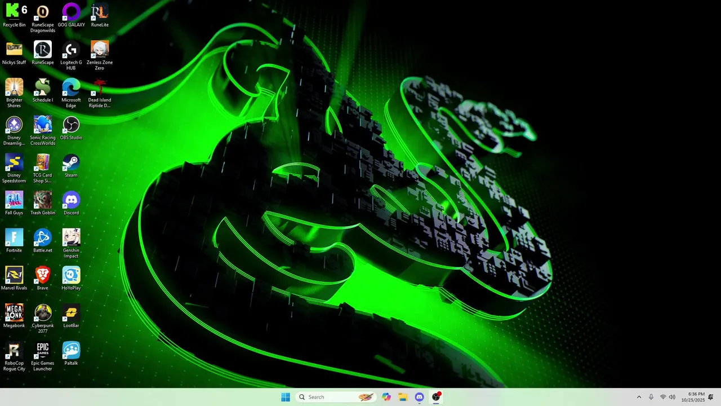Open the volume speaker tray icon
Image resolution: width=721 pixels, height=406 pixels.
(x=672, y=397)
